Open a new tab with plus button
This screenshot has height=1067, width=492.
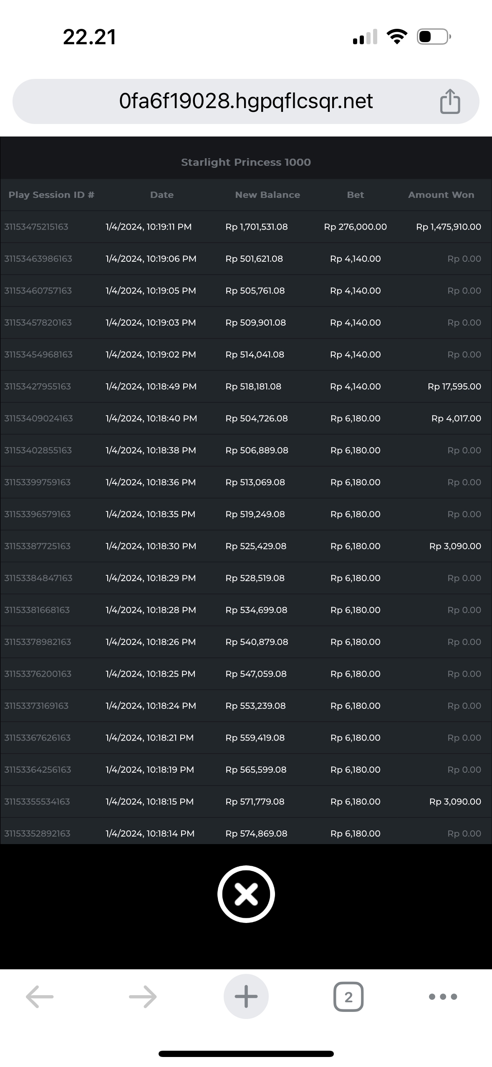coord(246,996)
